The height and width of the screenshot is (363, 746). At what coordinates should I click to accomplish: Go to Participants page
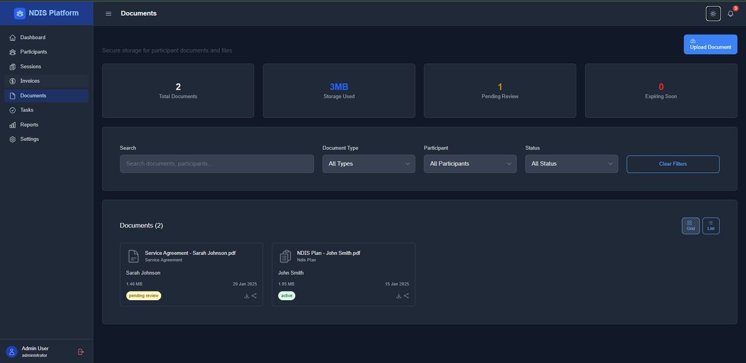[47, 52]
